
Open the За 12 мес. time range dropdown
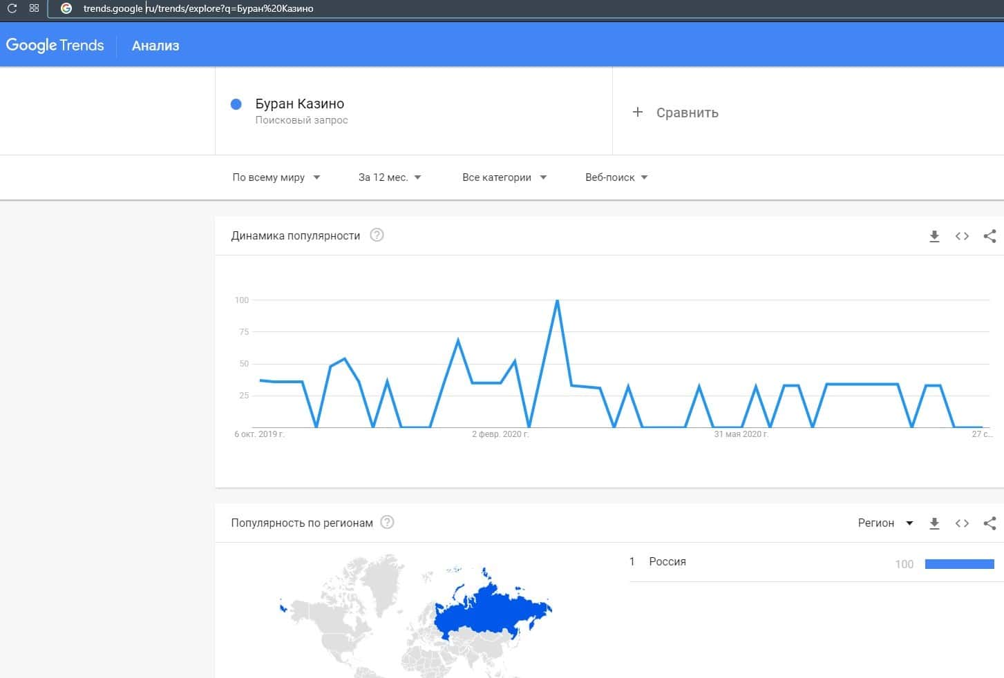click(x=390, y=177)
